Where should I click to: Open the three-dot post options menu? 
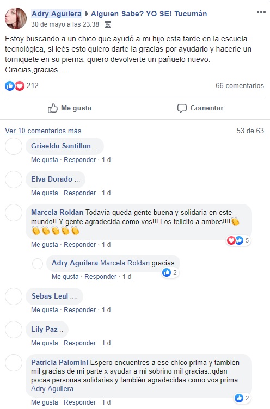(261, 13)
